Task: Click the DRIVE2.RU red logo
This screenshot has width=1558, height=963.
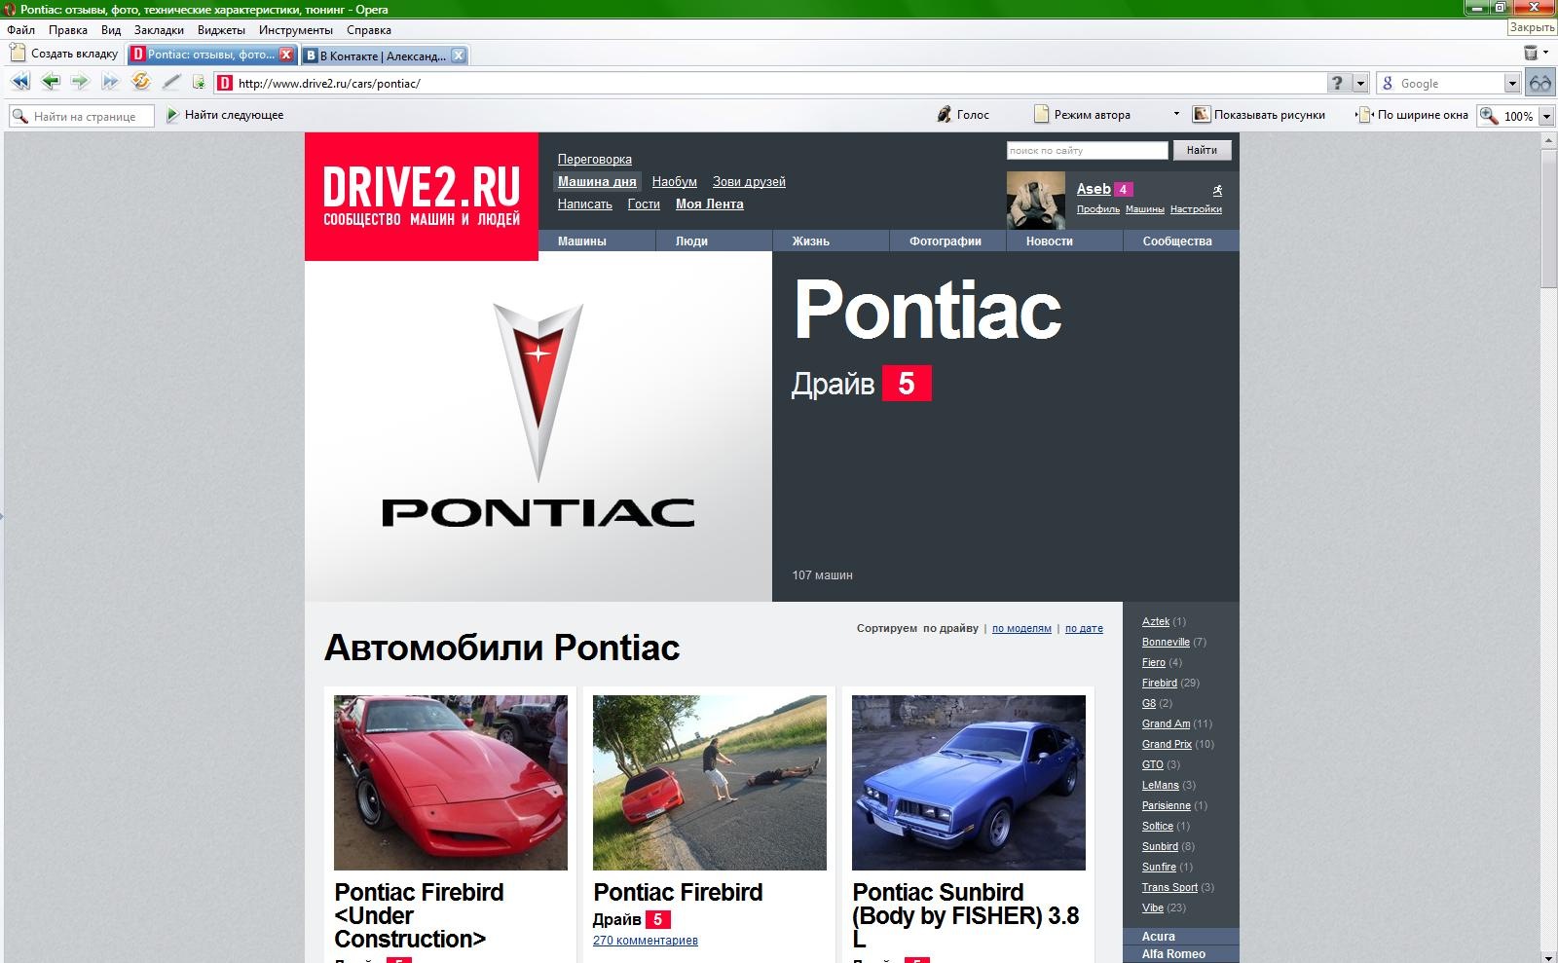Action: click(x=422, y=197)
